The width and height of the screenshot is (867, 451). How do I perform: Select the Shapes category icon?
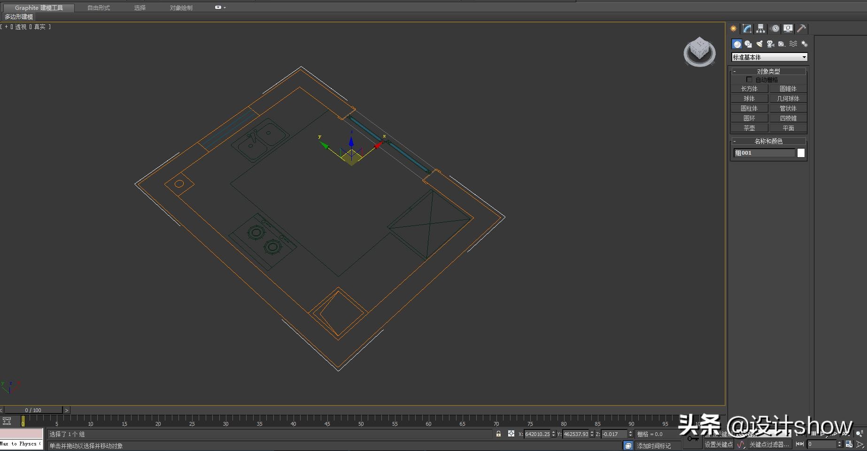click(x=748, y=44)
